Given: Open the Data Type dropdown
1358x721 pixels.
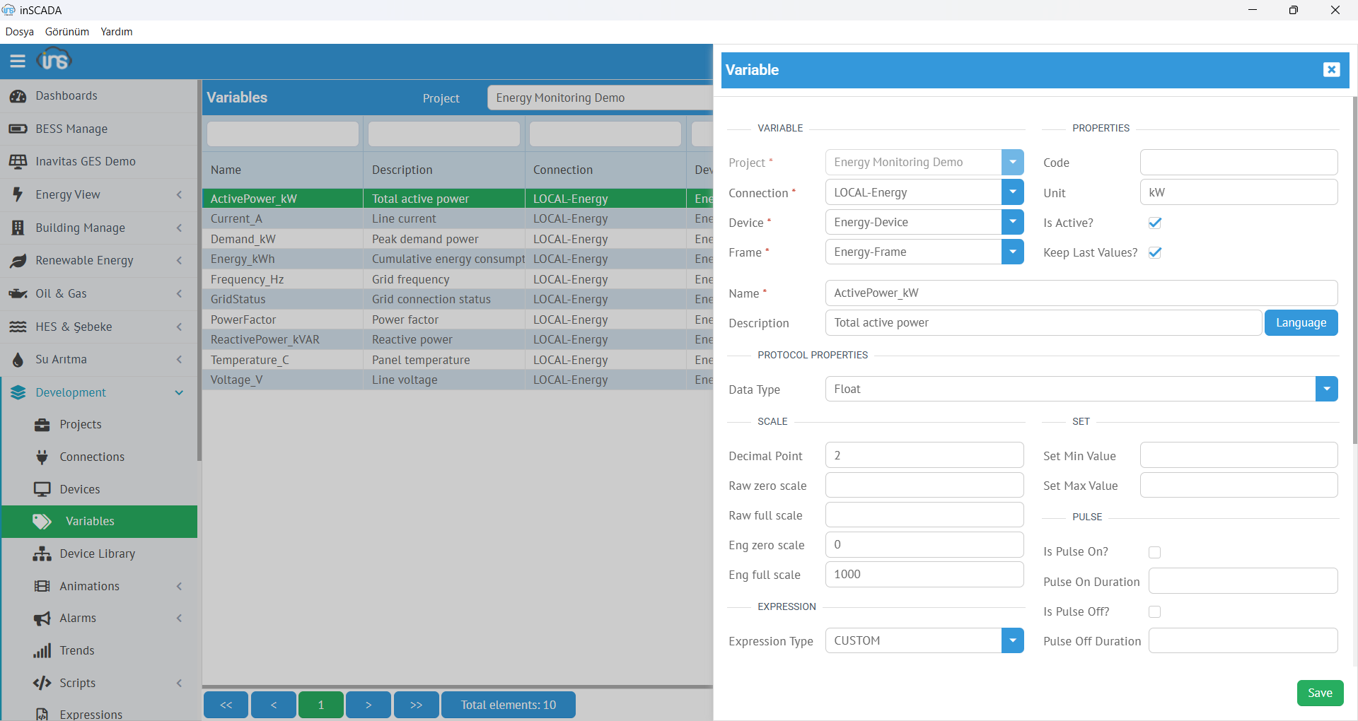Looking at the screenshot, I should [1326, 389].
